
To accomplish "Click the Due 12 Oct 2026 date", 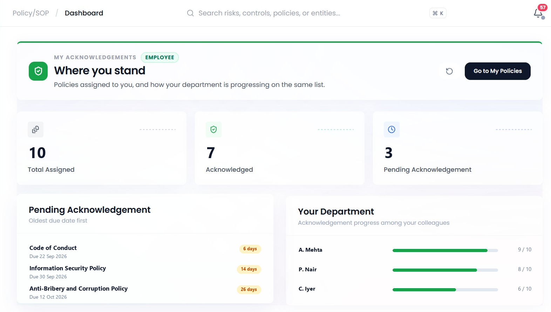I will (48, 297).
